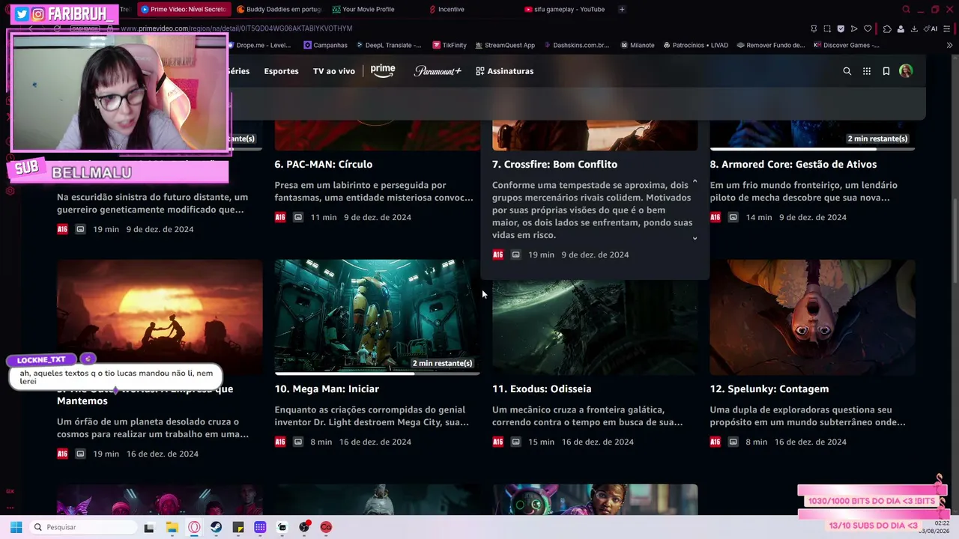Open the Campanhas bookmark
959x539 pixels.
pyautogui.click(x=325, y=45)
